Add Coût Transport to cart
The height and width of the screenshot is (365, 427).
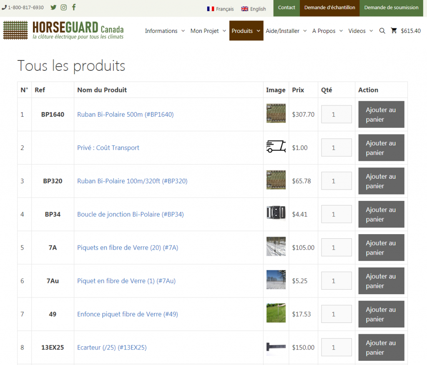pyautogui.click(x=381, y=147)
